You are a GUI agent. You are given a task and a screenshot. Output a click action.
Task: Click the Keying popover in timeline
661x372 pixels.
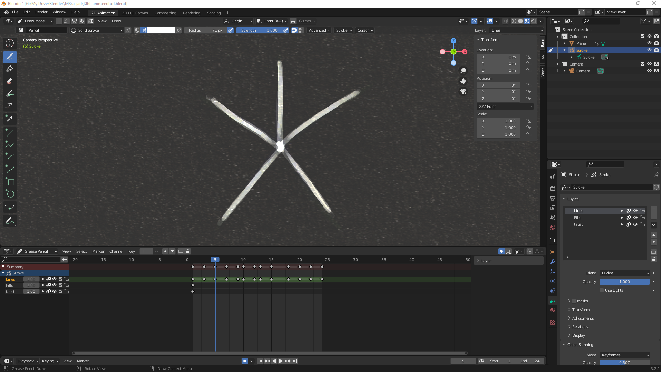tap(50, 361)
